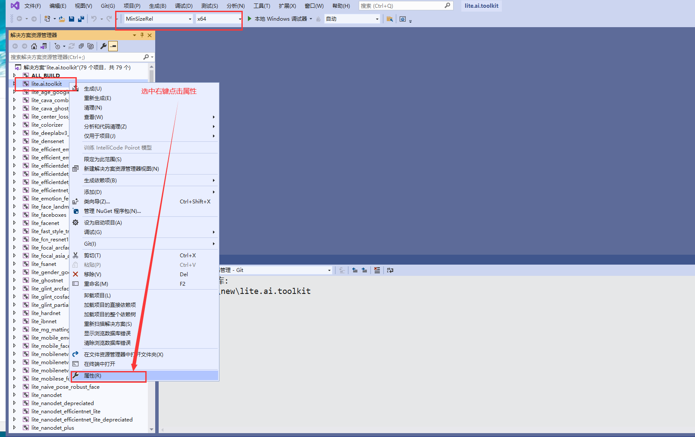The image size is (695, 437).
Task: Click the save all icon
Action: (x=81, y=19)
